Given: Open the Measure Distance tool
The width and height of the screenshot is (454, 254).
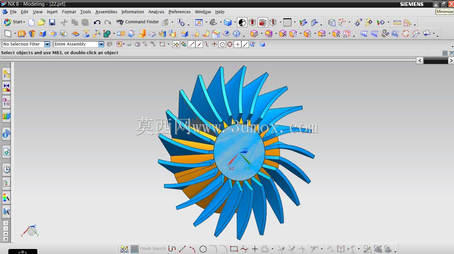Looking at the screenshot, I should tap(397, 22).
